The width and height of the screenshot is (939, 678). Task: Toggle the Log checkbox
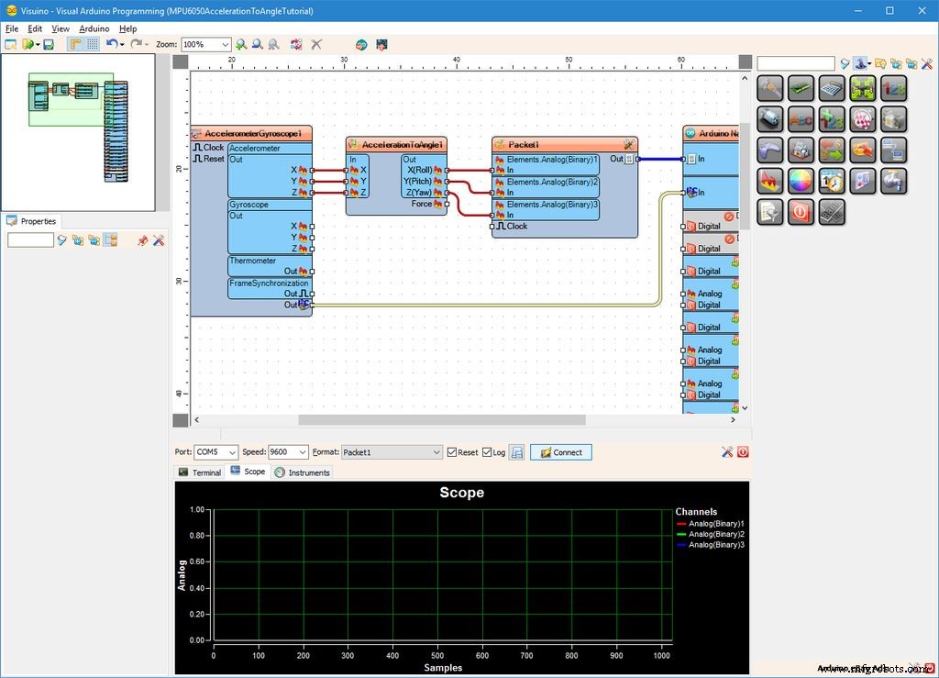click(485, 451)
